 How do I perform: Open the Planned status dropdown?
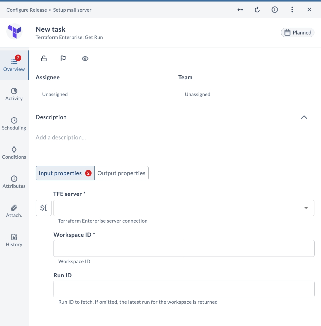298,32
